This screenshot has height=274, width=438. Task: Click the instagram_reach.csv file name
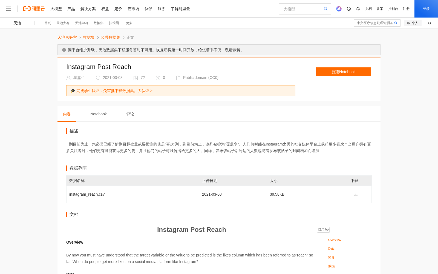point(87,194)
